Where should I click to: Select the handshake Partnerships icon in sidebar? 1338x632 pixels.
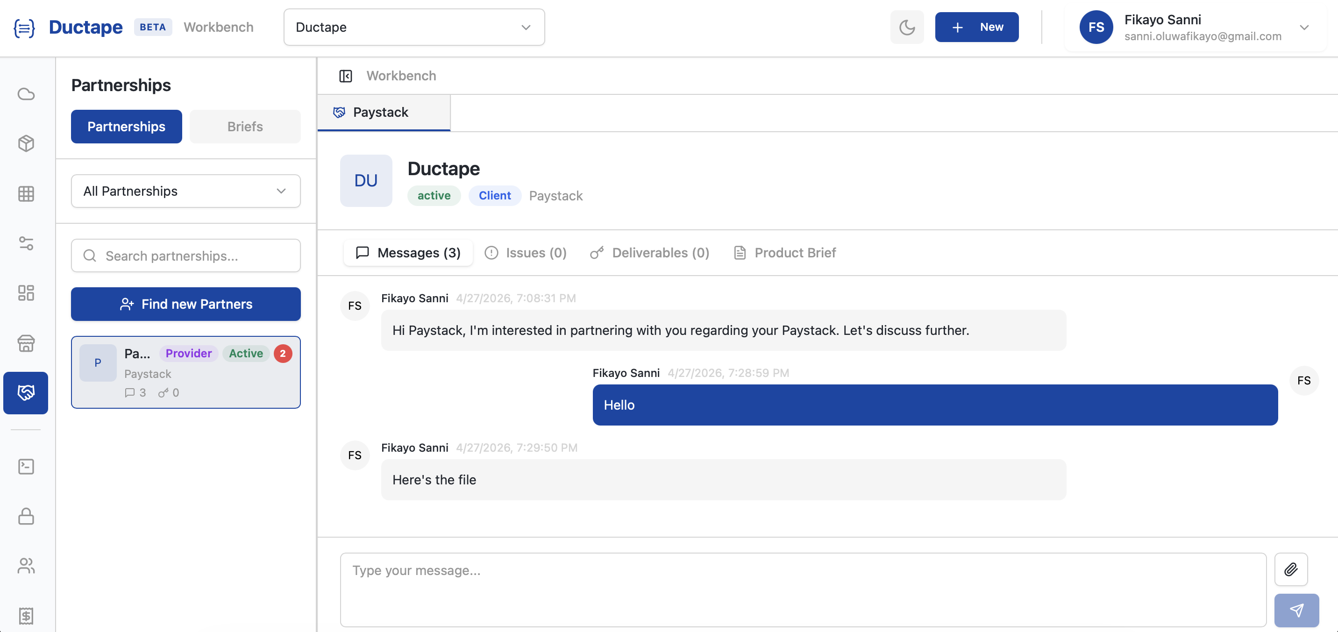click(26, 392)
